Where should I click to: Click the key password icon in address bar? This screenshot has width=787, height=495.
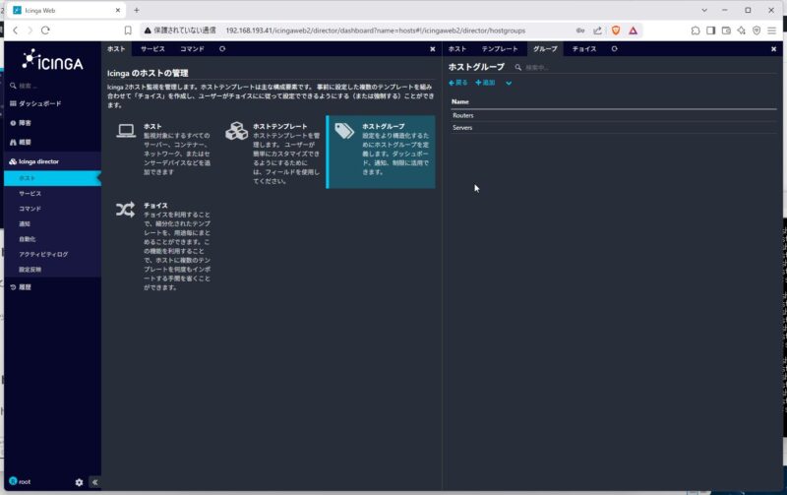pyautogui.click(x=580, y=31)
